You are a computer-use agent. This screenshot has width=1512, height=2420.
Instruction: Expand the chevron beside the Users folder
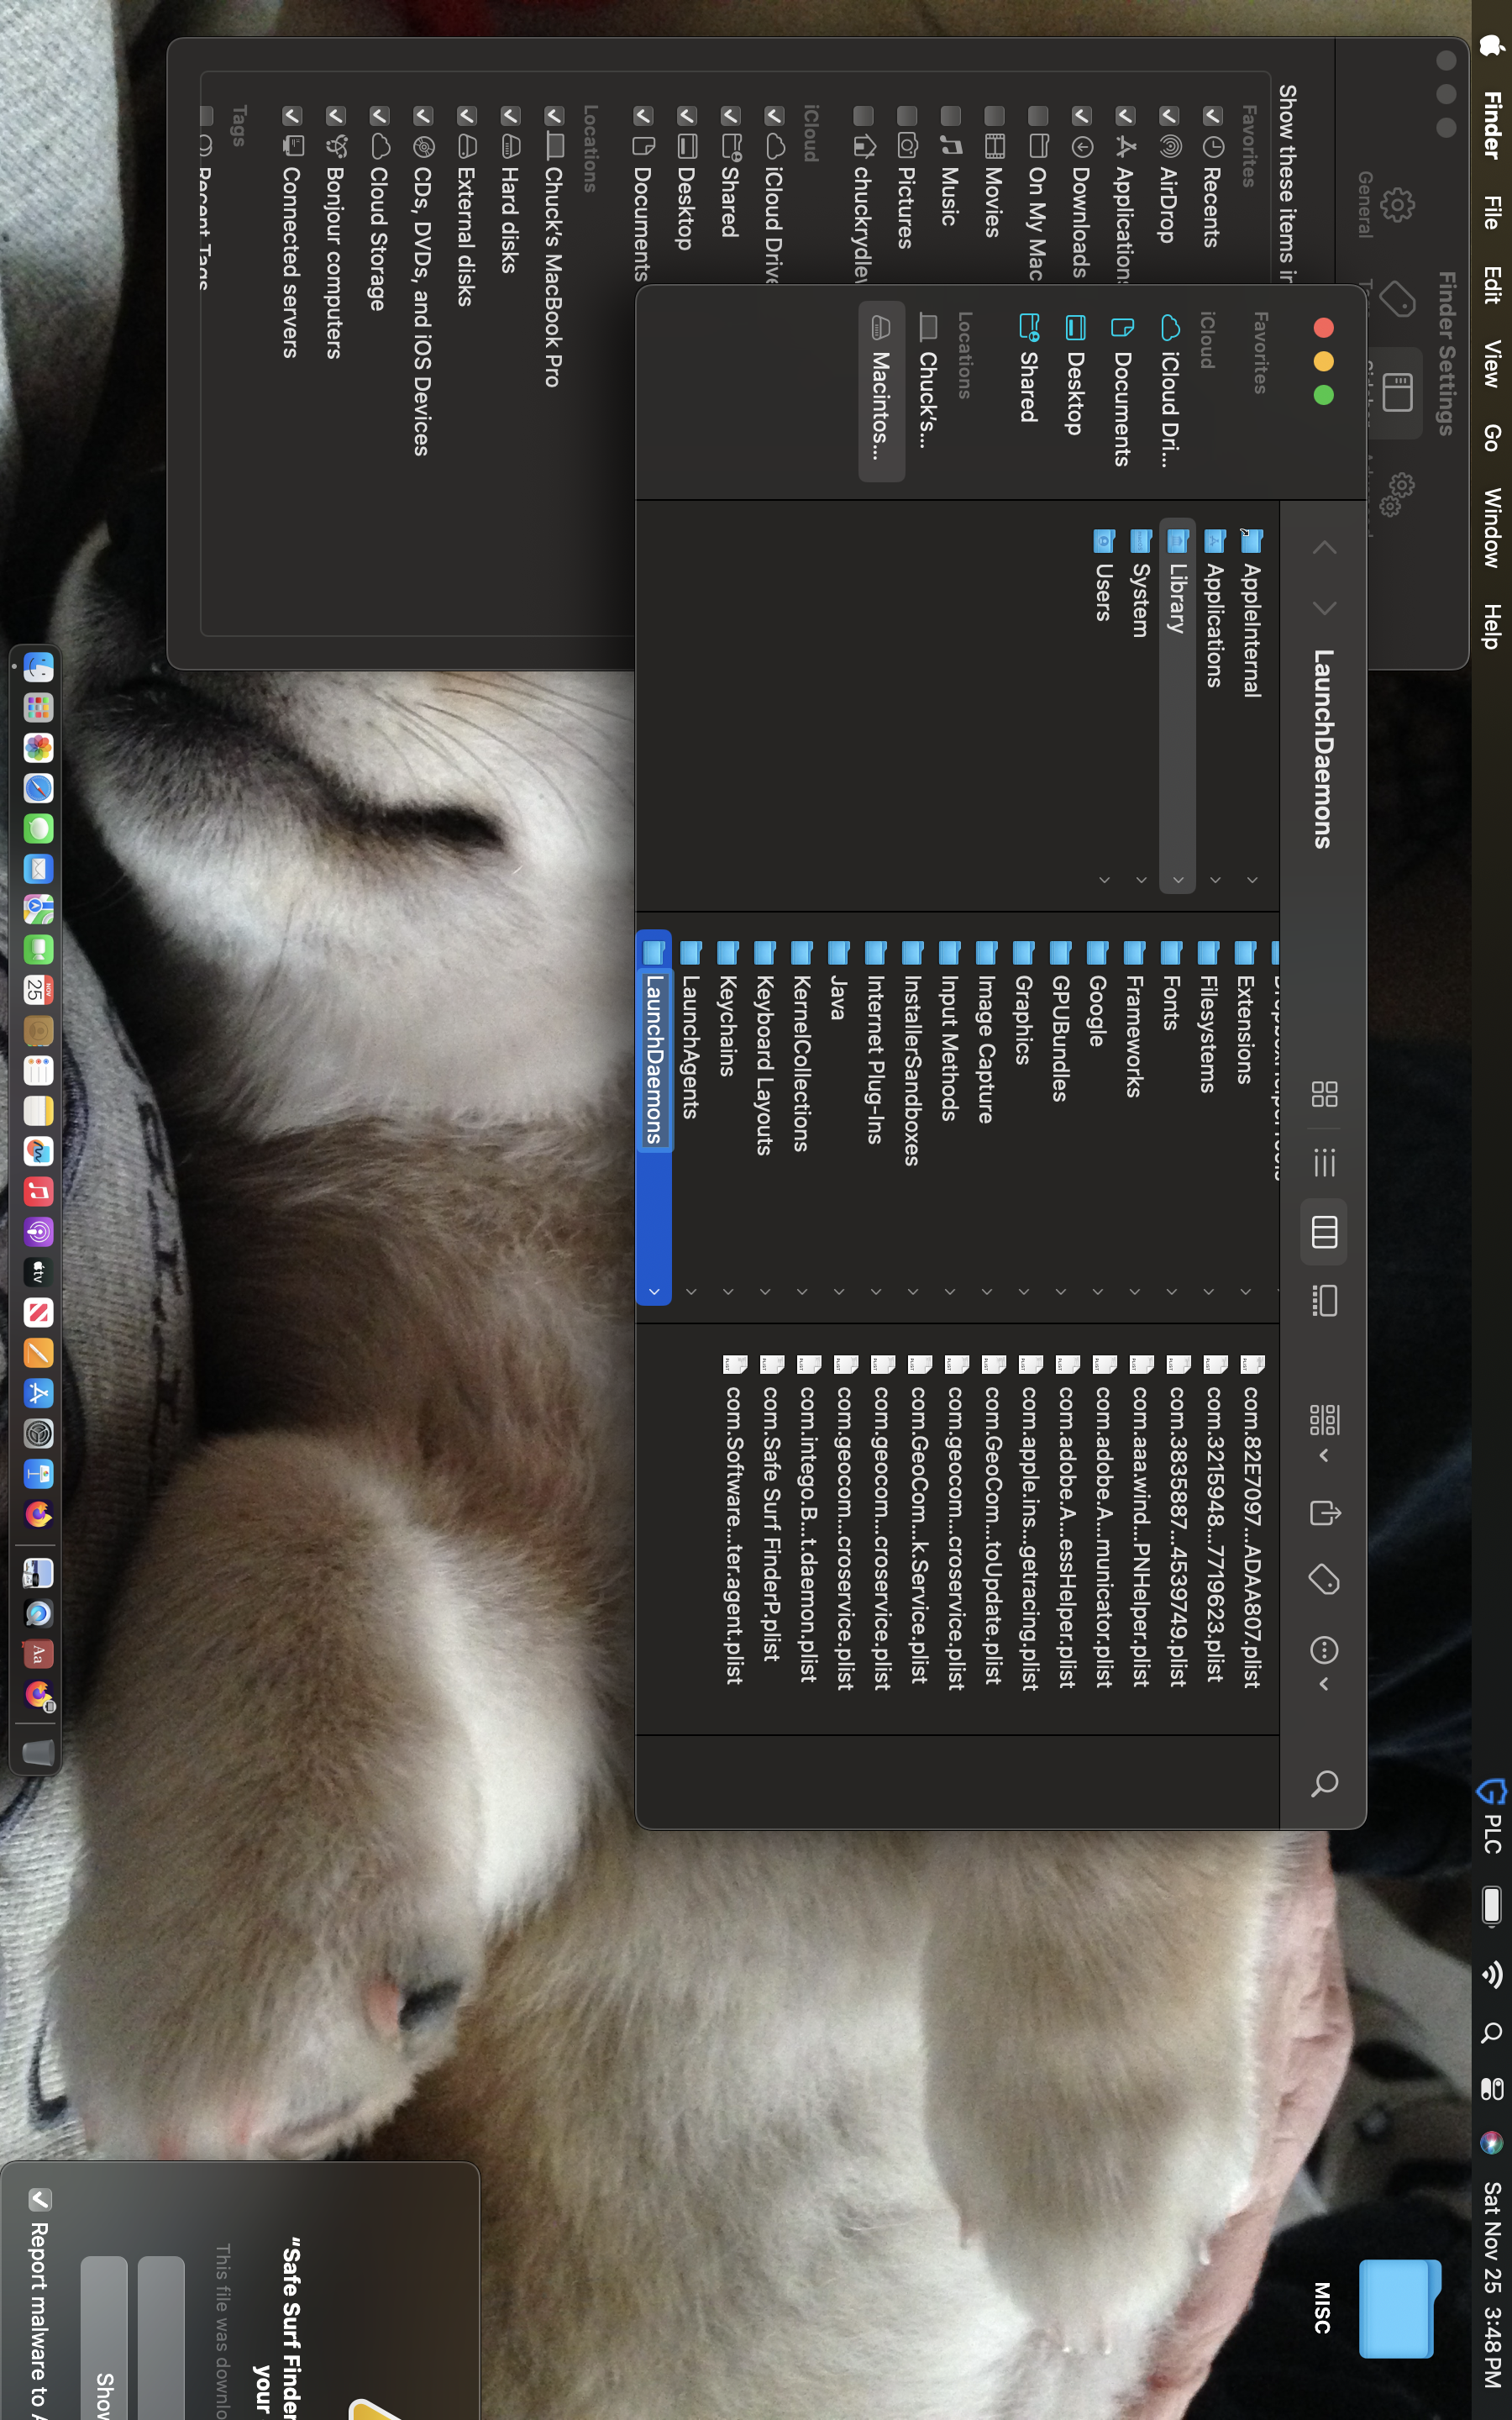pyautogui.click(x=1104, y=880)
